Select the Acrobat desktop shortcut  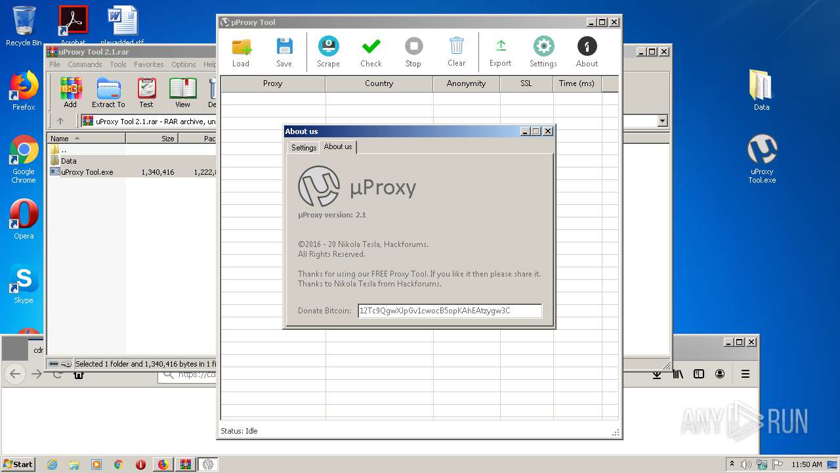(x=73, y=25)
